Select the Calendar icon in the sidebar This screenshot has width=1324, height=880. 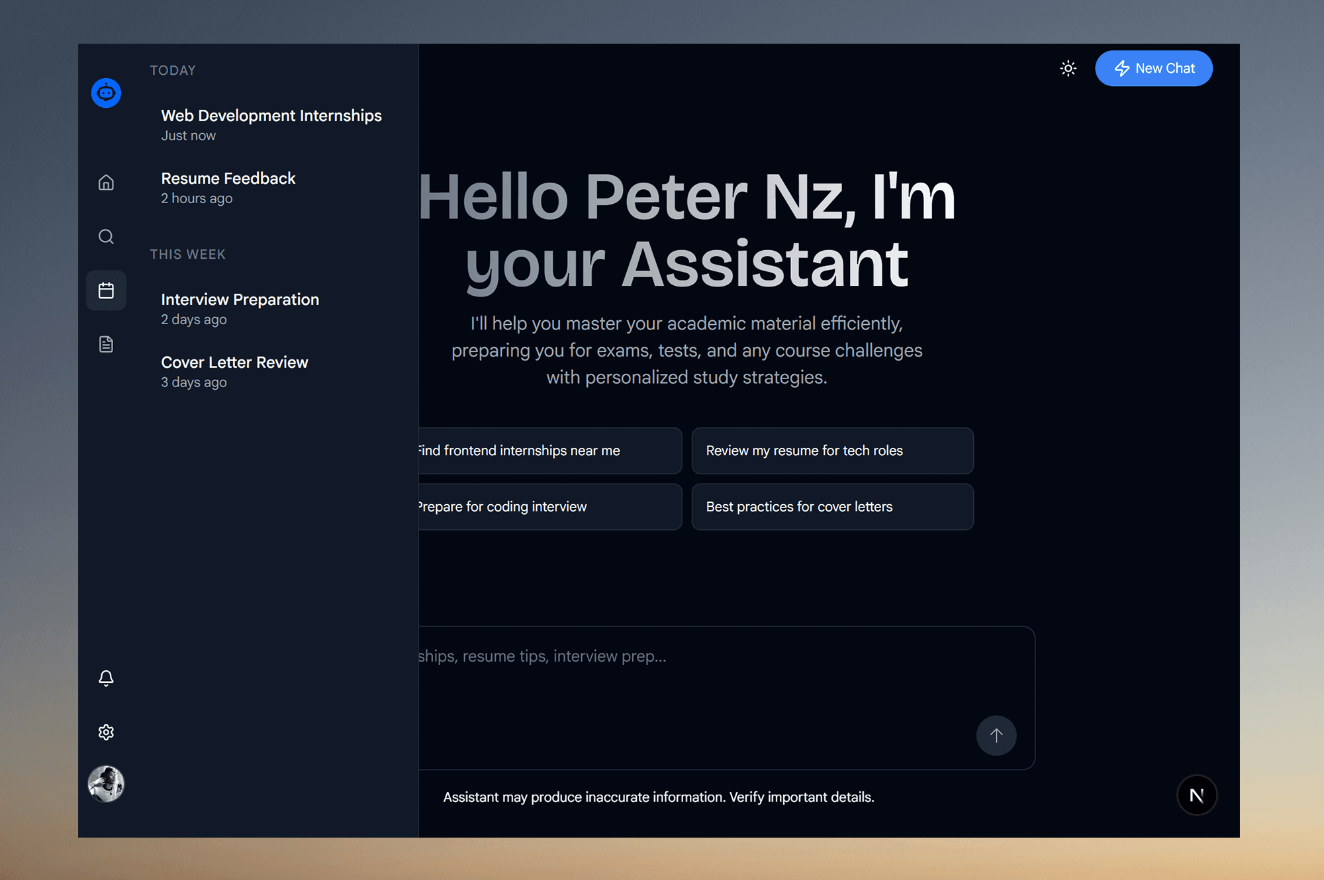[106, 290]
